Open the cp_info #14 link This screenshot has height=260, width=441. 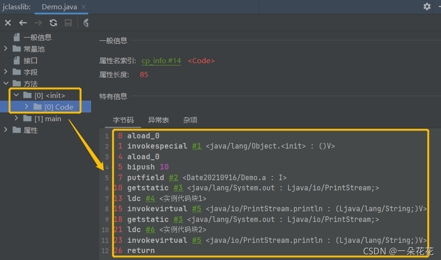pyautogui.click(x=161, y=61)
